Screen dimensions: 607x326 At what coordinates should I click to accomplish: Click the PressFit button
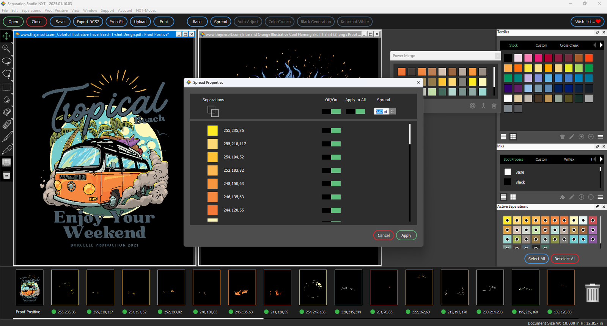coord(116,22)
